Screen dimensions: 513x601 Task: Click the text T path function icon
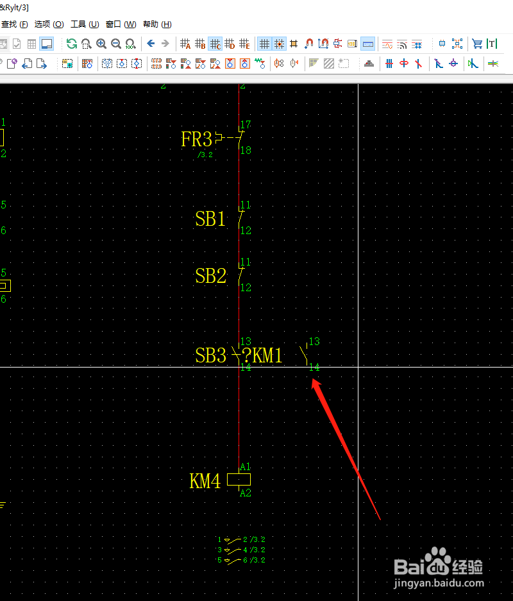point(492,44)
